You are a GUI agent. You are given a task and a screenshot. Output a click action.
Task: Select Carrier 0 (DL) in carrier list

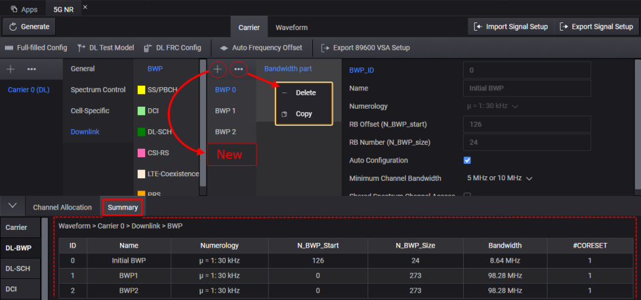(x=29, y=90)
